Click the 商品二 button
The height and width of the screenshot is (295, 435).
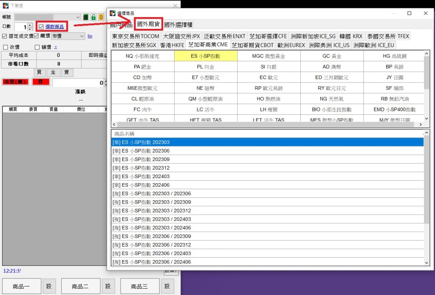tap(81, 286)
